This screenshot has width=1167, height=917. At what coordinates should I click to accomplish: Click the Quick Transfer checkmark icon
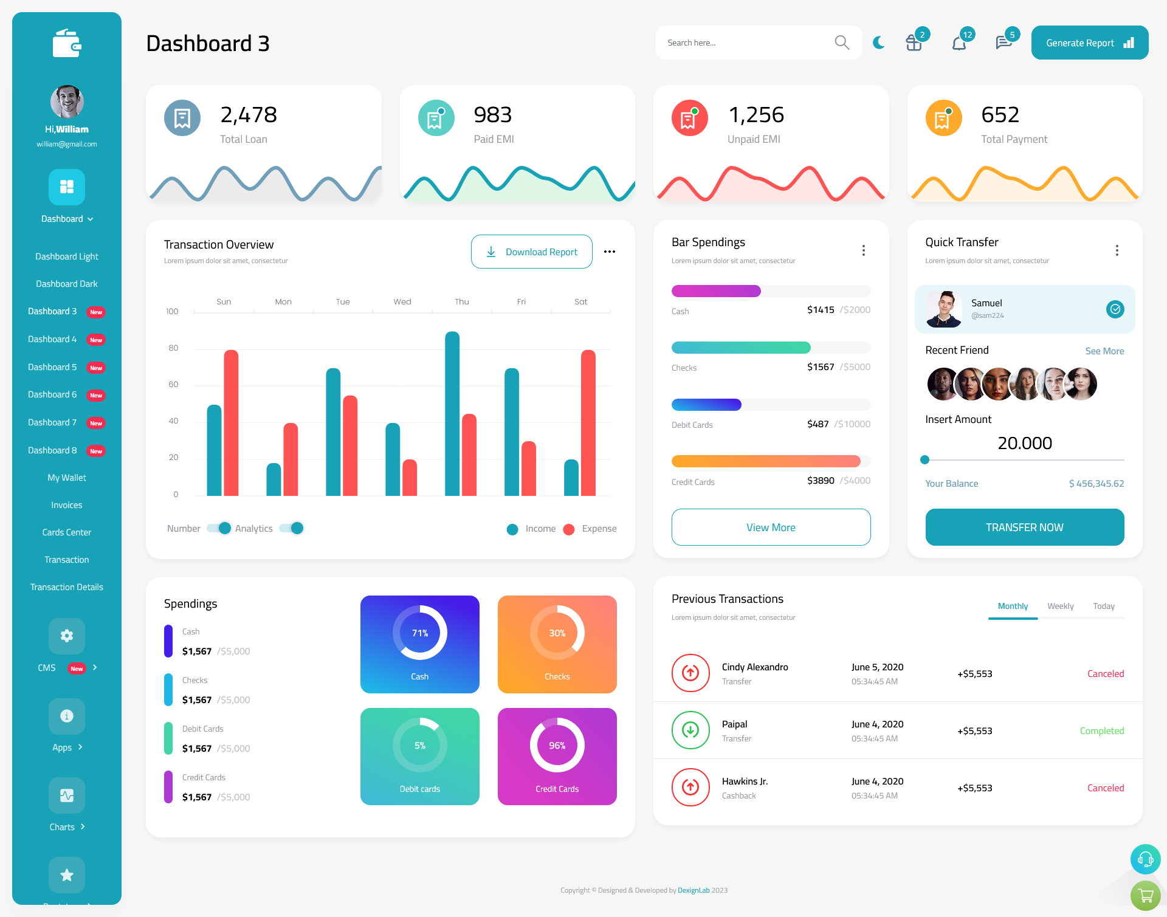(1116, 309)
